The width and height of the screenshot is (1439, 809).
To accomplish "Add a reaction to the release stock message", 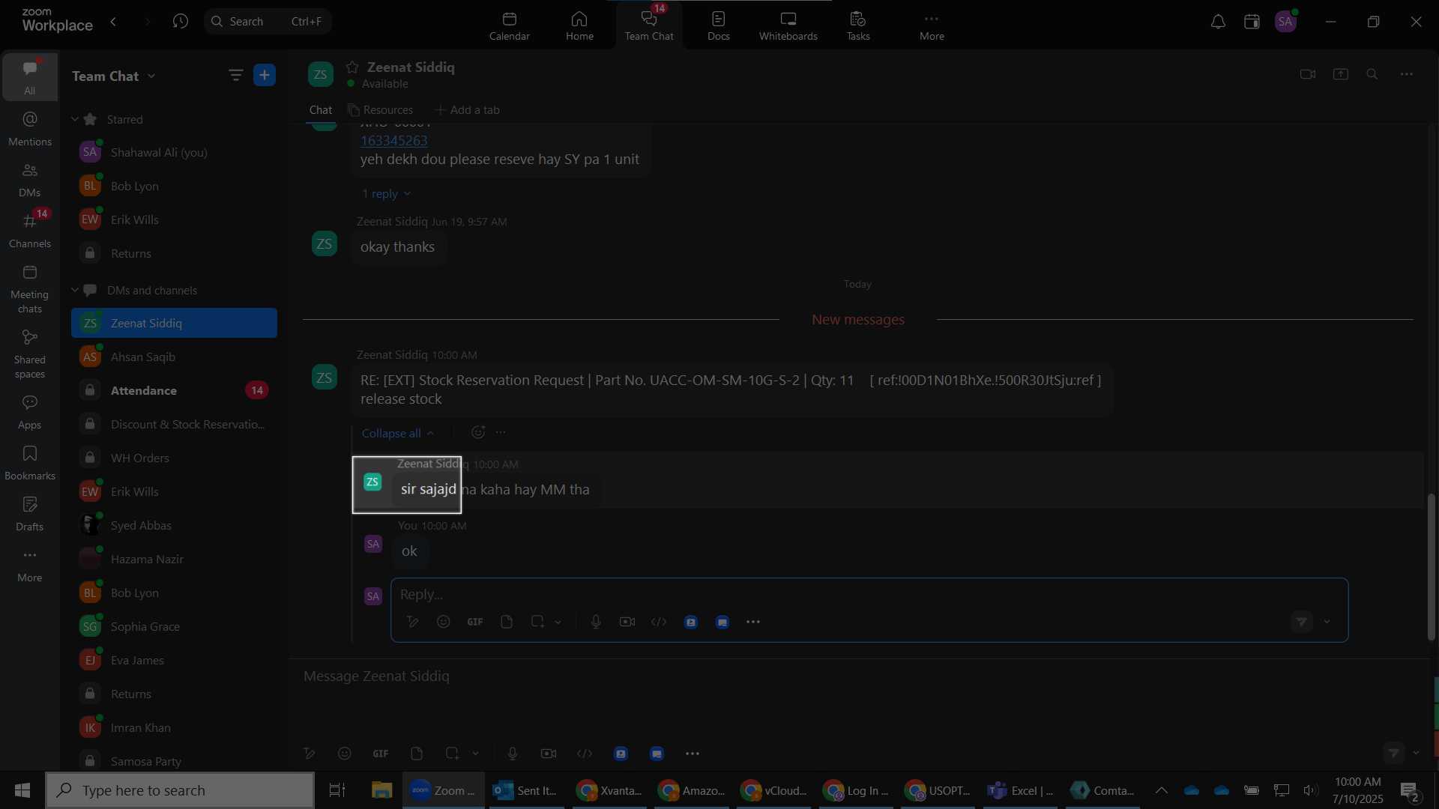I will coord(478,432).
